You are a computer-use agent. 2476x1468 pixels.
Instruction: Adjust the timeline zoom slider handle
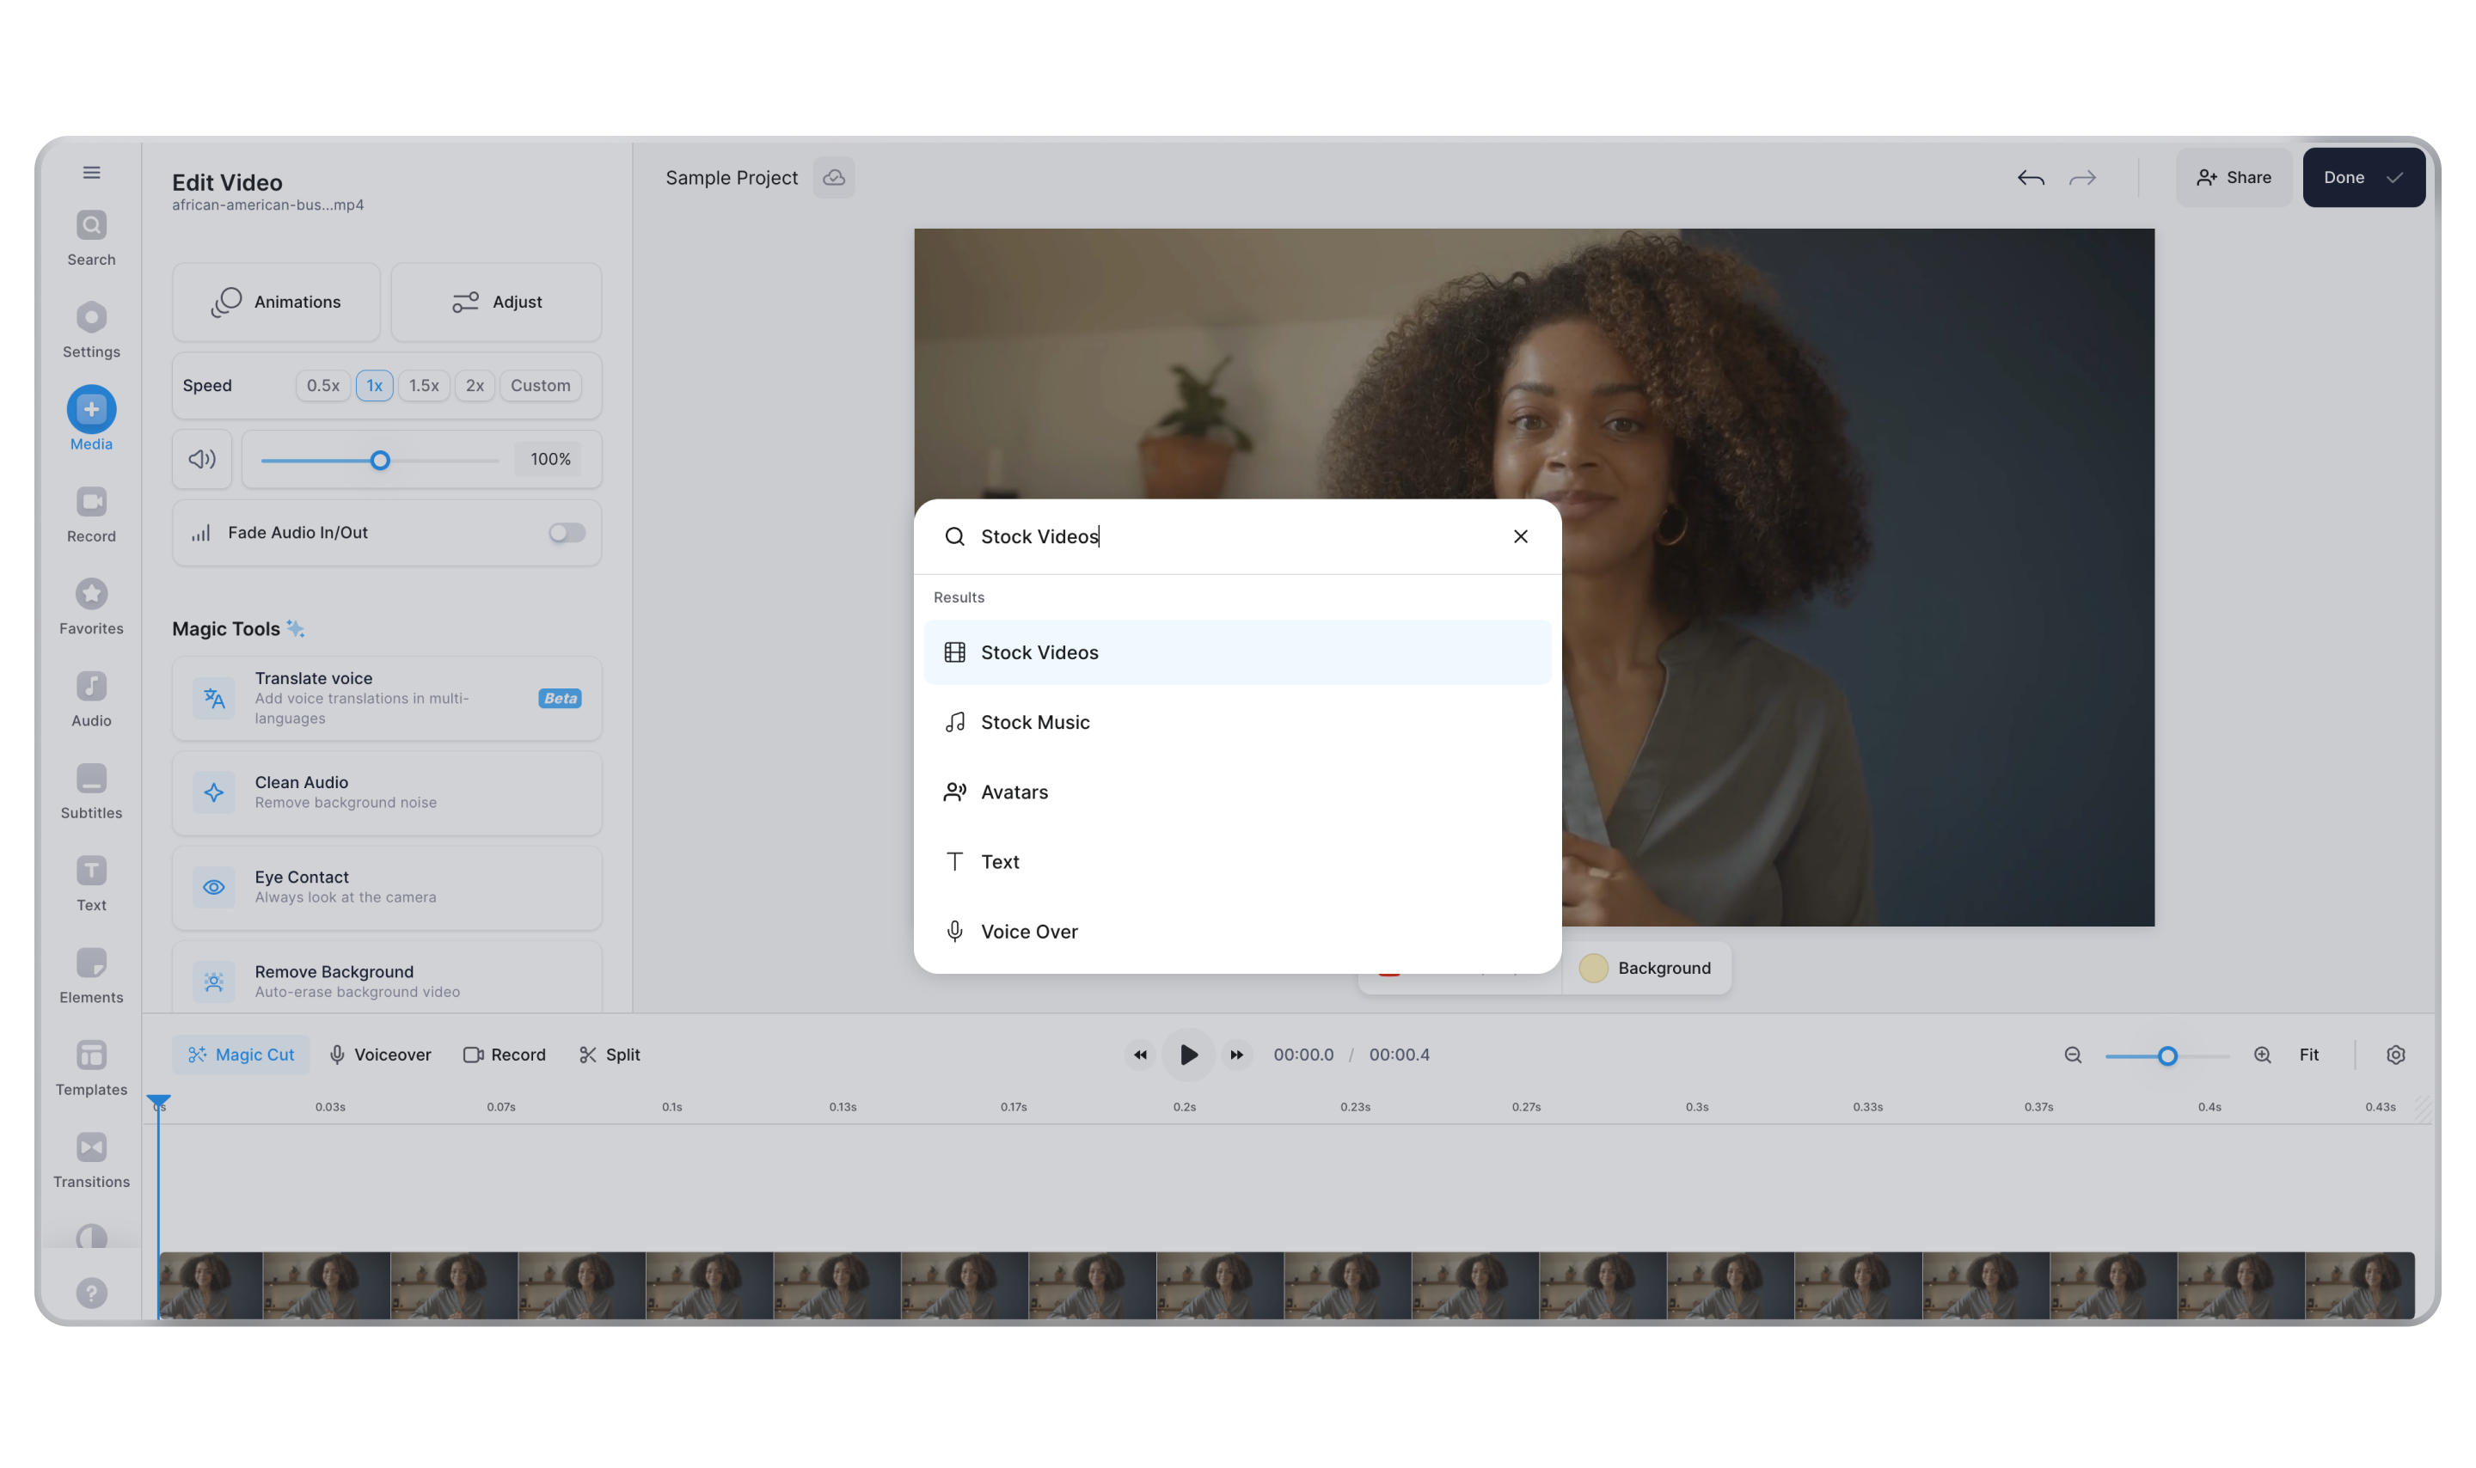click(2166, 1056)
